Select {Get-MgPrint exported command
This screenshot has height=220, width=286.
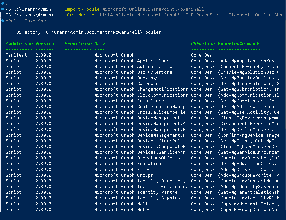[235, 141]
